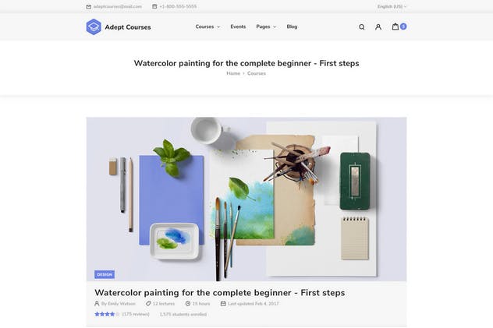Click the Adept Courses hexagon logo

click(x=94, y=26)
